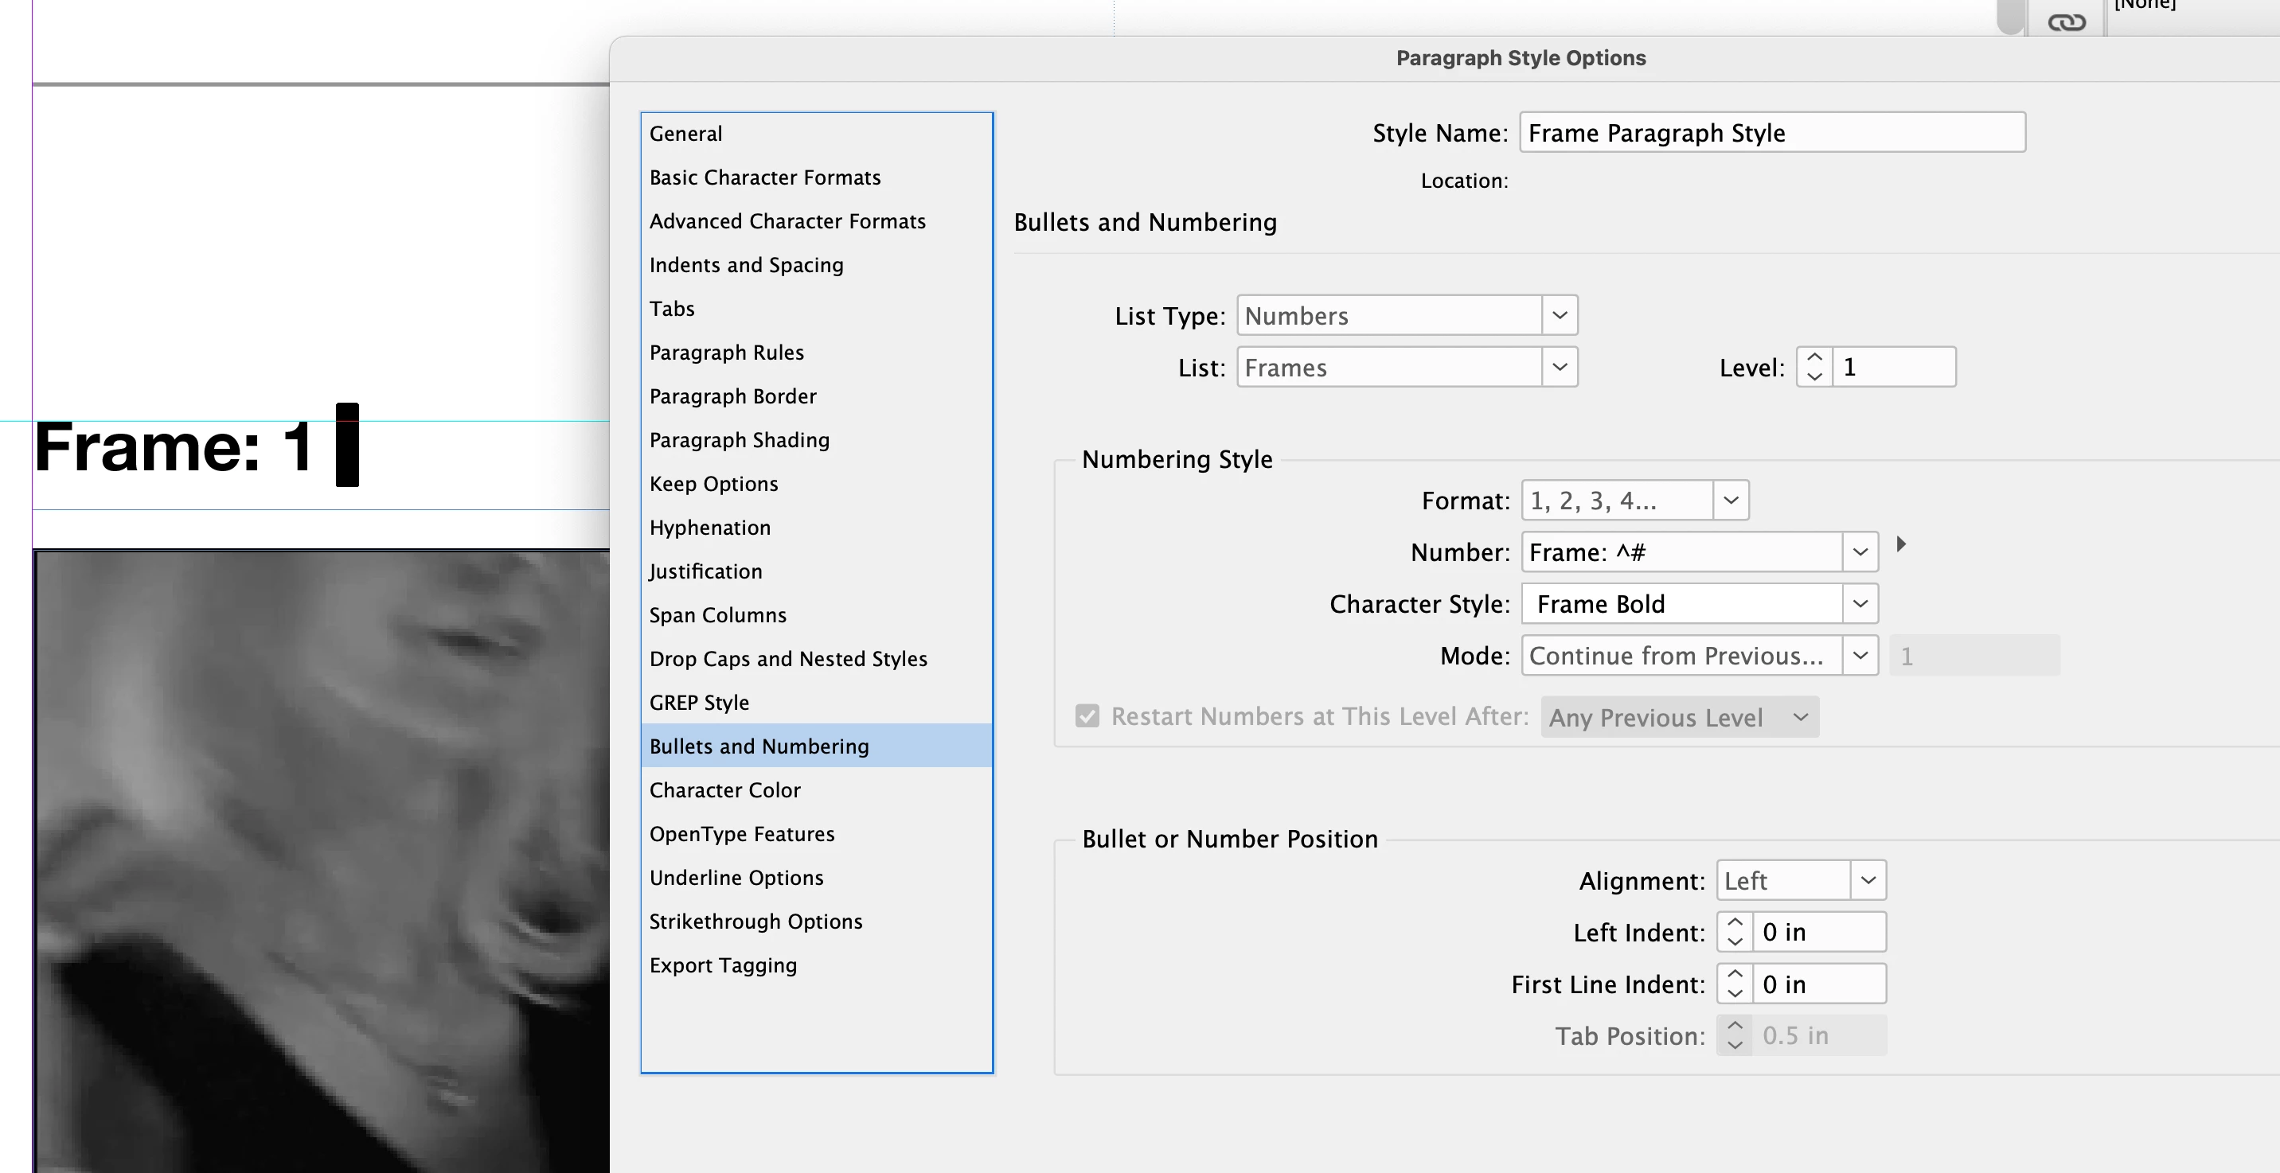Open the Character Color section
Screen dimensions: 2280x1173
coord(725,790)
